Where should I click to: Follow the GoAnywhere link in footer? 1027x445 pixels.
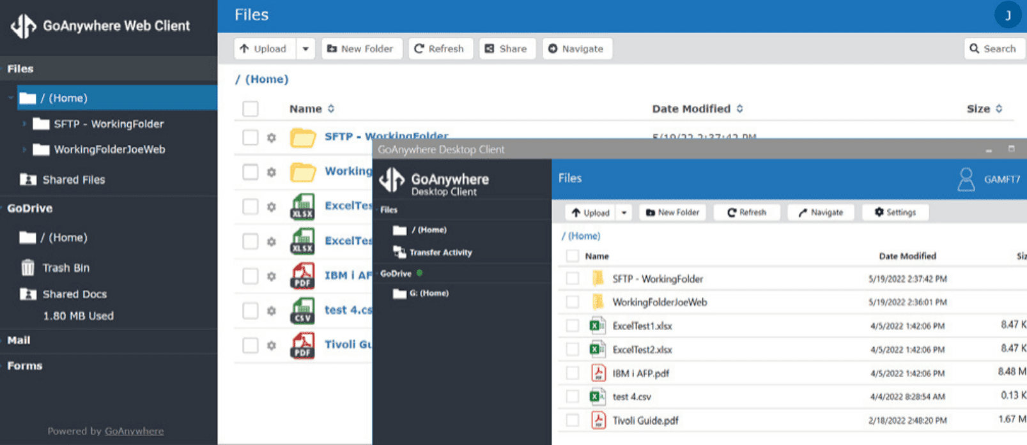(x=134, y=432)
